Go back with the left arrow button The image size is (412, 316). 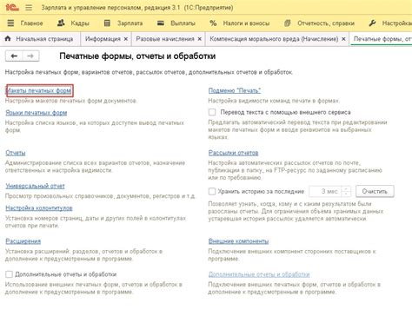click(14, 56)
